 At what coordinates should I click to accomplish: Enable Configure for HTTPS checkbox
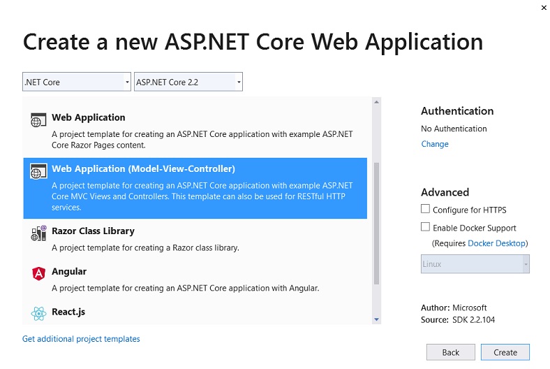click(425, 209)
